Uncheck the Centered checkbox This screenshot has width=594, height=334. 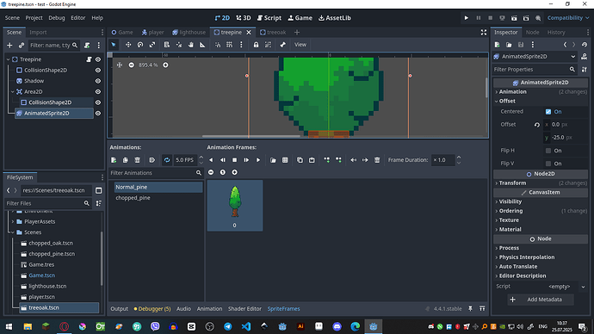point(548,112)
